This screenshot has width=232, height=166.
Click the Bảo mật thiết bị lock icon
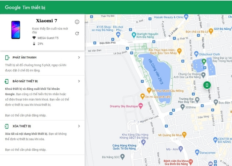pyautogui.click(x=7, y=81)
